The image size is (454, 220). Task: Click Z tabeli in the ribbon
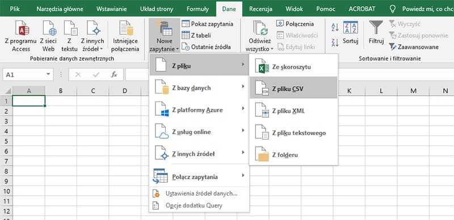click(196, 35)
